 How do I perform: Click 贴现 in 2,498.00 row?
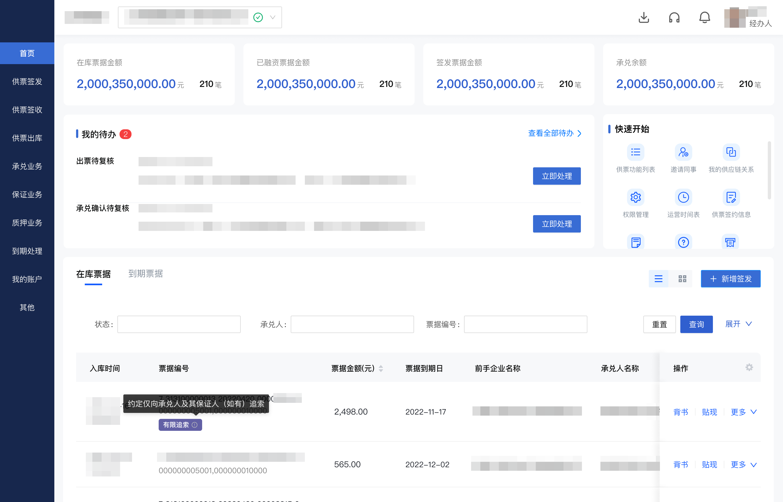click(x=709, y=412)
